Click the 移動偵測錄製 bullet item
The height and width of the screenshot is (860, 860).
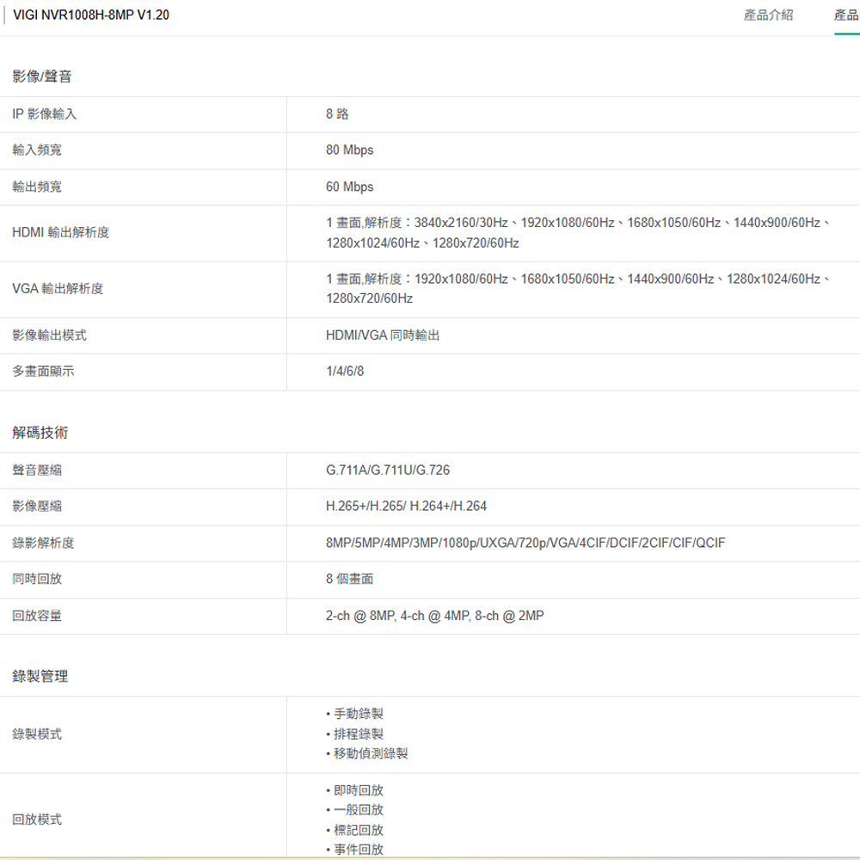(x=371, y=753)
